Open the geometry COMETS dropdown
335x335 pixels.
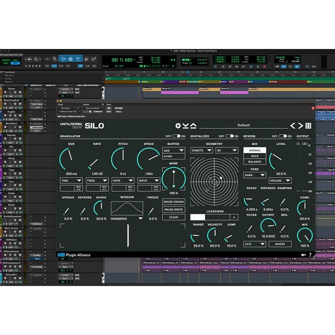click(201, 150)
